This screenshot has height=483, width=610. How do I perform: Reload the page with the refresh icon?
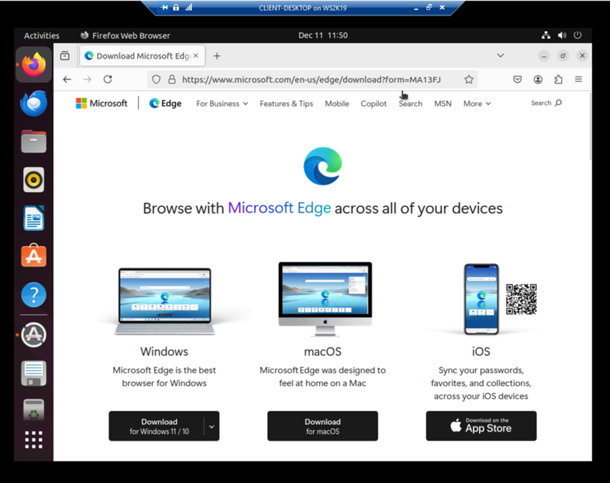pyautogui.click(x=108, y=79)
